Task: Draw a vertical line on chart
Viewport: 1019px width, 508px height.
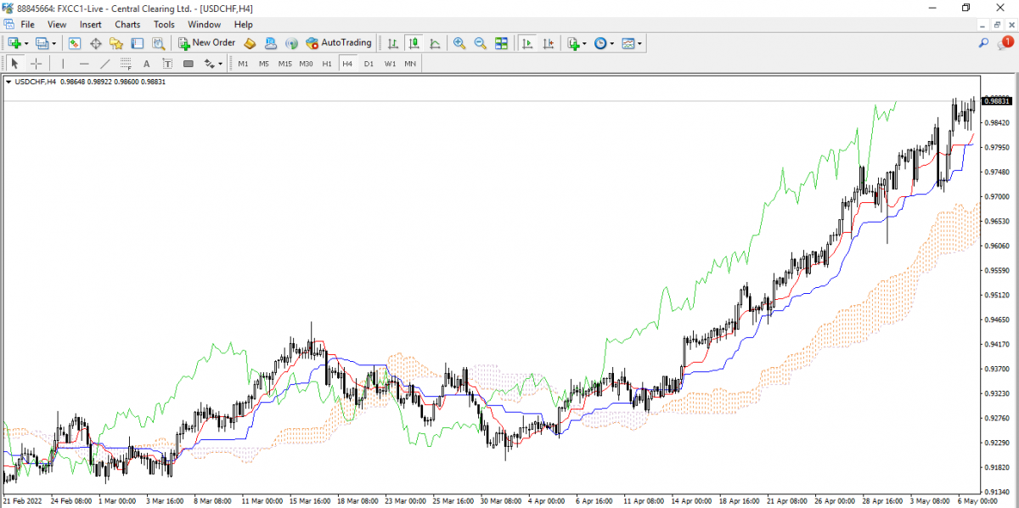Action: 63,64
